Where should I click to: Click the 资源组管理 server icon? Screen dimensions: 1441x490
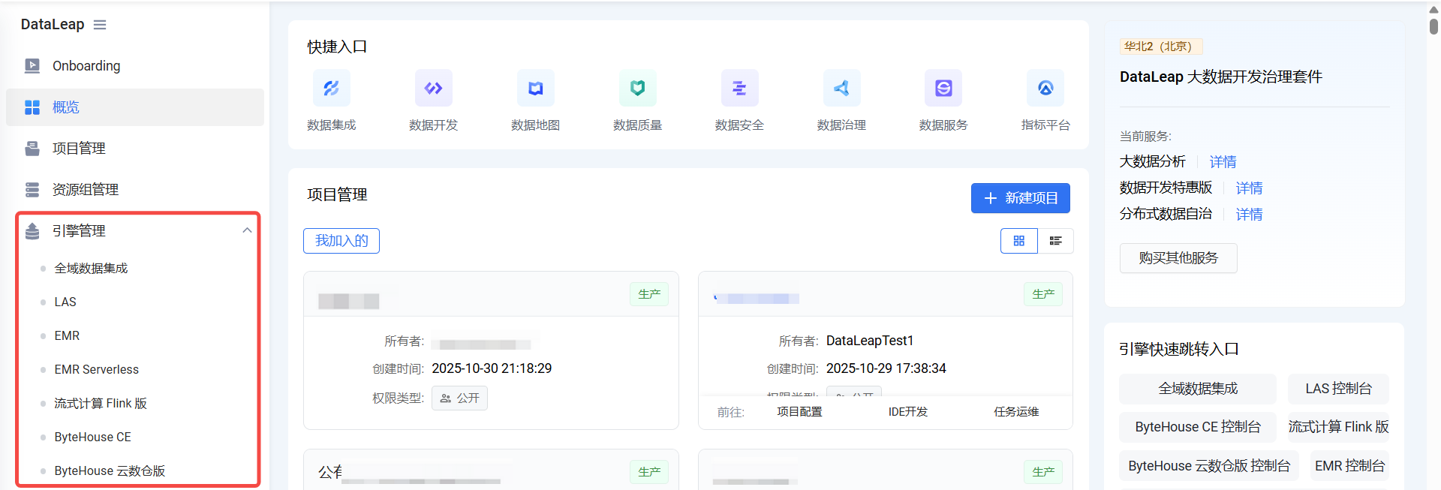coord(32,190)
